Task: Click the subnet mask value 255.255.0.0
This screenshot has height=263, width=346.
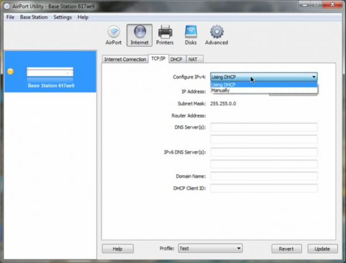Action: (x=223, y=103)
